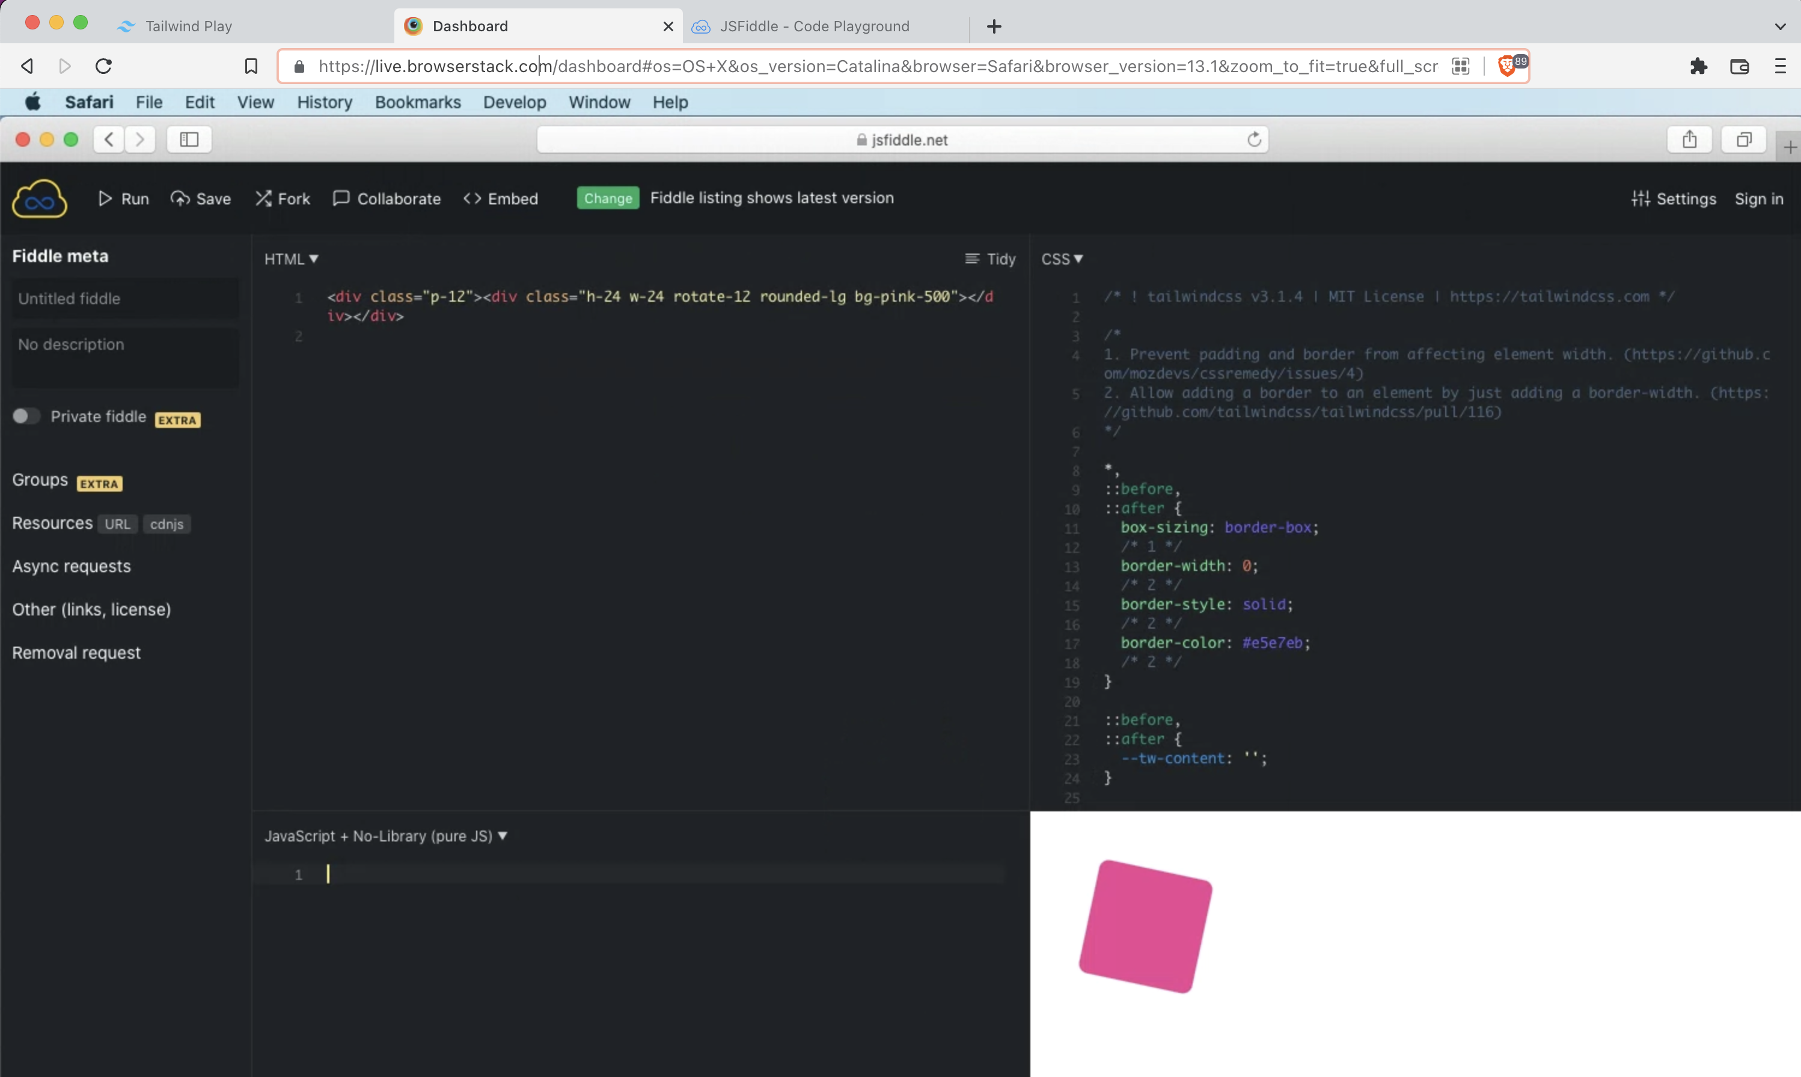The image size is (1801, 1077).
Task: Open the Develop menu
Action: (514, 102)
